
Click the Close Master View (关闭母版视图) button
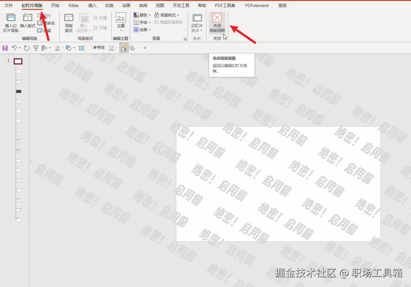(217, 23)
